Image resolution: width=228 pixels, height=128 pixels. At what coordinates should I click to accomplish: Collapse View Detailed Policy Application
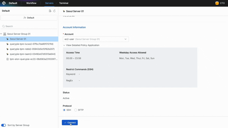tap(81, 45)
